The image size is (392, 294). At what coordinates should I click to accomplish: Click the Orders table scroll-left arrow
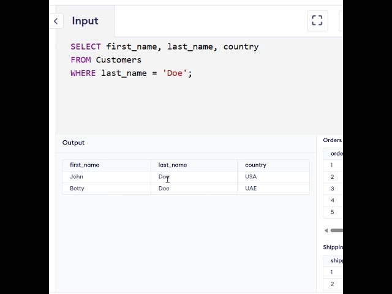326,230
